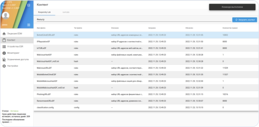259x127 pixels.
Task: Click the Обновлен column header
Action: (x=189, y=28)
